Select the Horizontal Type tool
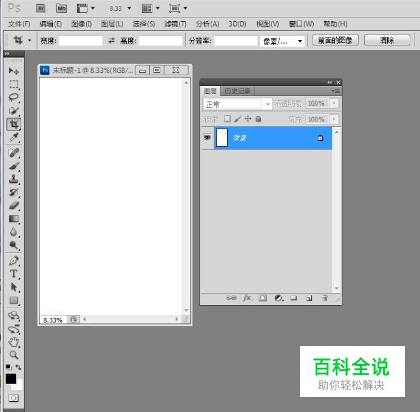The image size is (420, 412). click(x=14, y=274)
